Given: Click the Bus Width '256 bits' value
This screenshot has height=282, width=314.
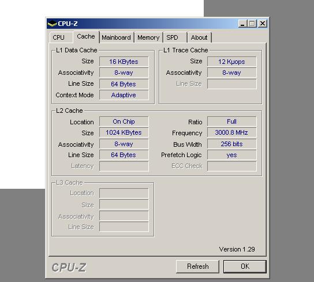Looking at the screenshot, I should (231, 144).
